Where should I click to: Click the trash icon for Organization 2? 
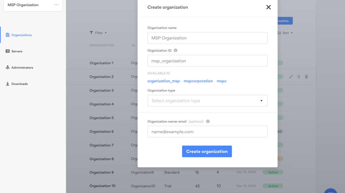click(306, 77)
